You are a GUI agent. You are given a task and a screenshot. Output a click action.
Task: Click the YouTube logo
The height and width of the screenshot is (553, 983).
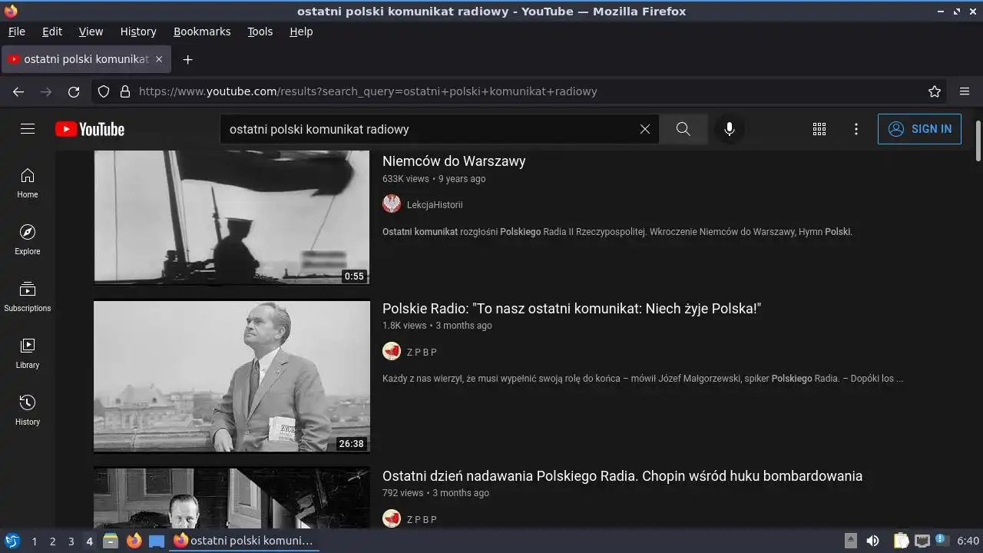click(90, 129)
